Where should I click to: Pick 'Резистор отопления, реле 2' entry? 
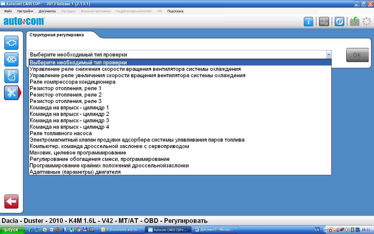[65, 95]
